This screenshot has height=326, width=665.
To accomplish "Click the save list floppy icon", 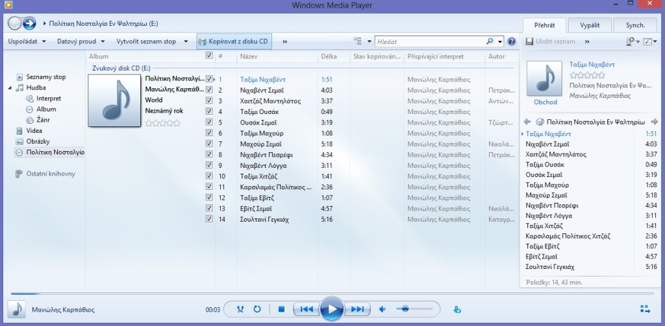I will tap(529, 41).
